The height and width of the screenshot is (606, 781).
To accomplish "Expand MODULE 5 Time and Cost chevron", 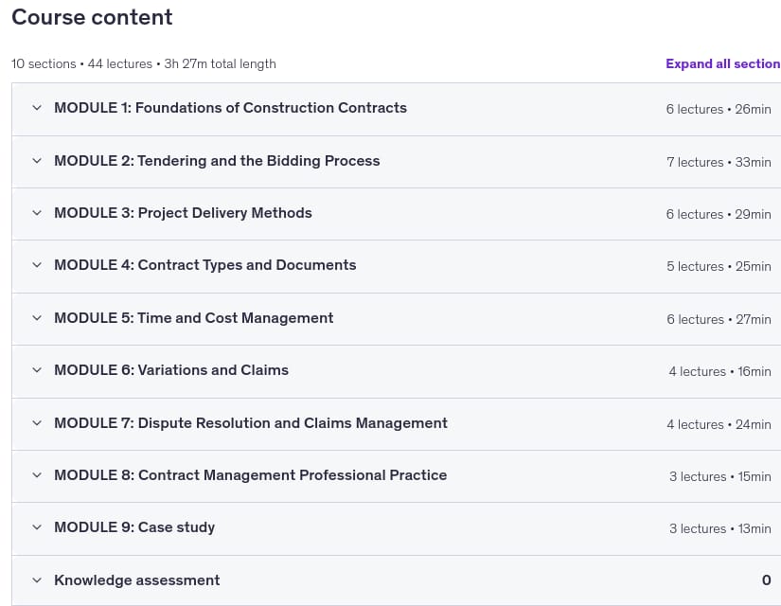I will 37,318.
